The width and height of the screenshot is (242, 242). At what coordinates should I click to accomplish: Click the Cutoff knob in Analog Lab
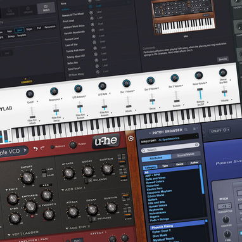30,94
